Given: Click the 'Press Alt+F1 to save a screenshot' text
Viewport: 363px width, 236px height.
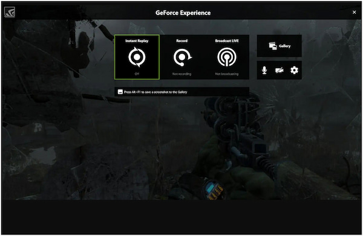Looking at the screenshot, I should coord(155,92).
